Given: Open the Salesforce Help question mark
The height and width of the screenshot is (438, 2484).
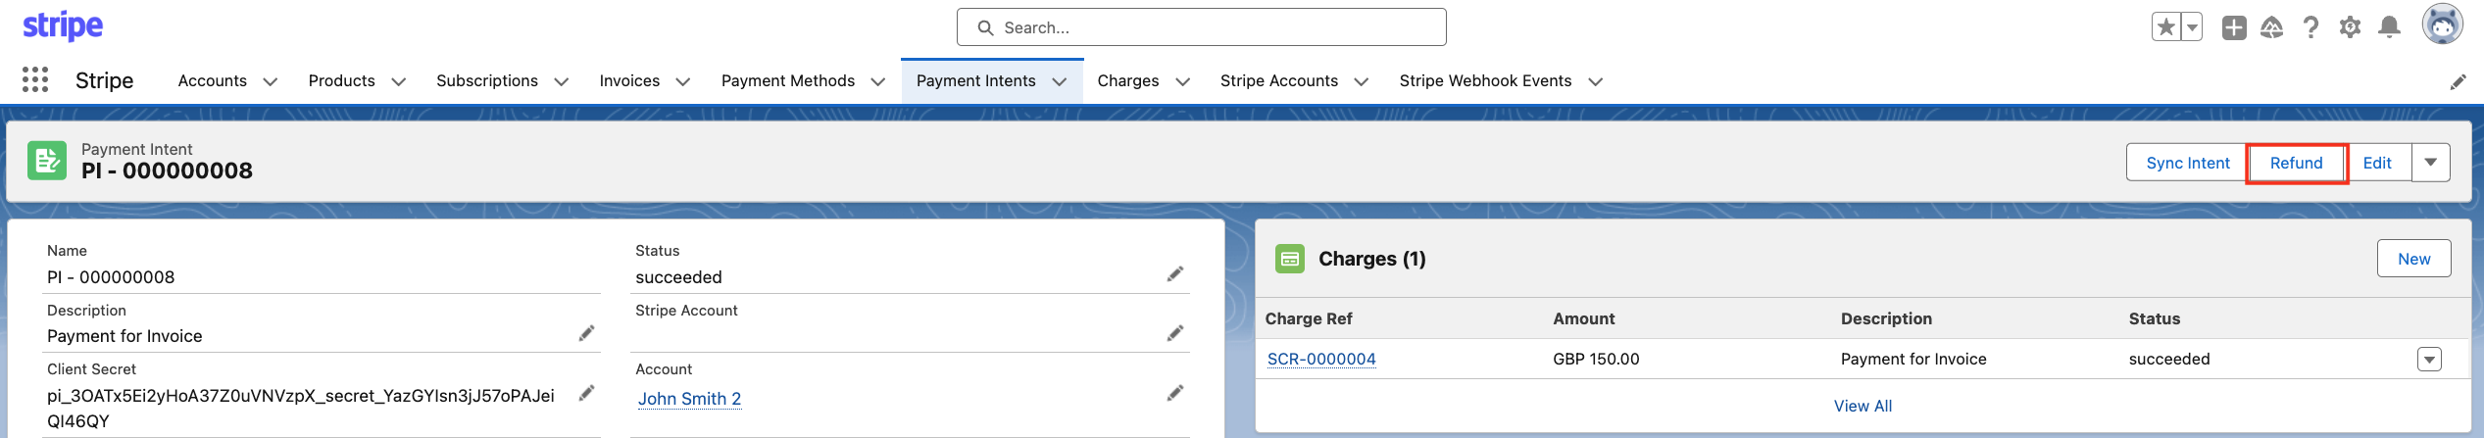Looking at the screenshot, I should tap(2310, 27).
